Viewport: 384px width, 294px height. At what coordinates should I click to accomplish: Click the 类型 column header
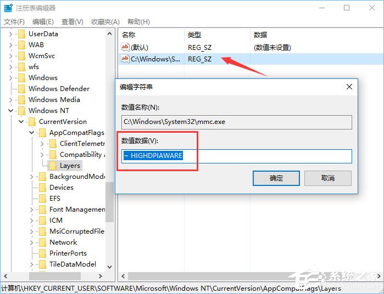pyautogui.click(x=194, y=35)
